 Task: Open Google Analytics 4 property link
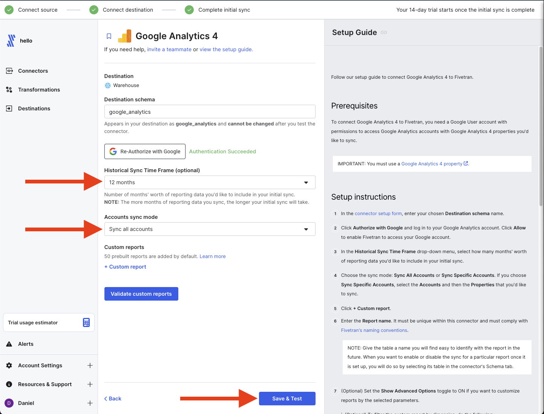coord(432,164)
